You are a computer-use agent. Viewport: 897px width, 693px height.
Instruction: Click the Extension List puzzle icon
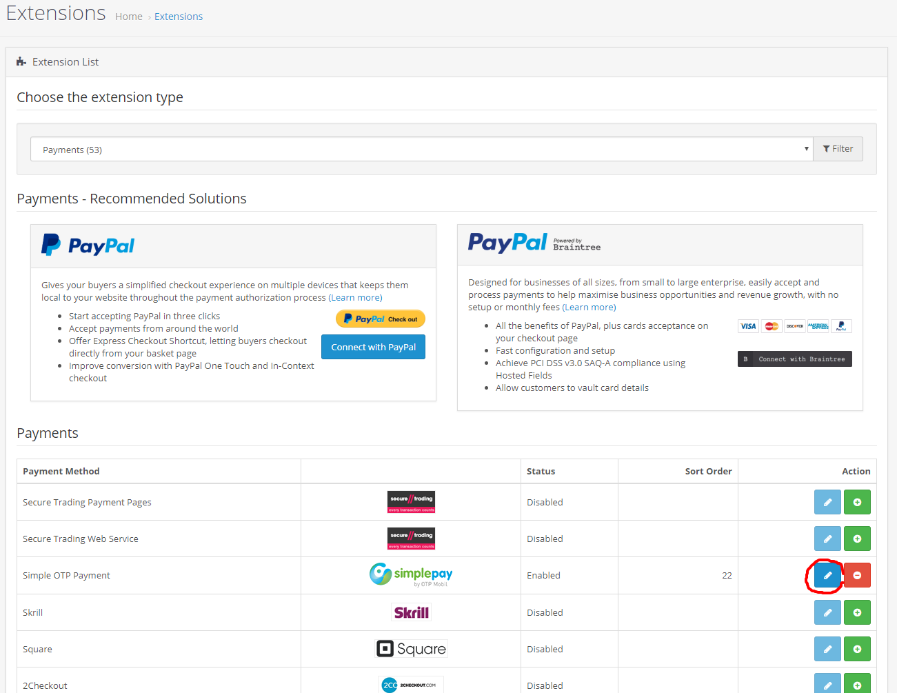(21, 61)
